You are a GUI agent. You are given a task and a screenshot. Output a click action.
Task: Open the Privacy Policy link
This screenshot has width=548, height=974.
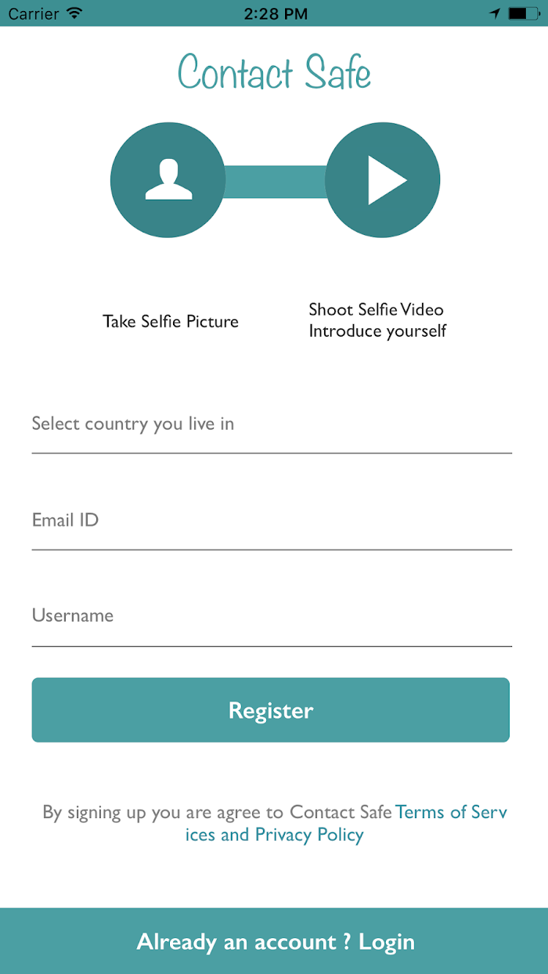coord(309,835)
